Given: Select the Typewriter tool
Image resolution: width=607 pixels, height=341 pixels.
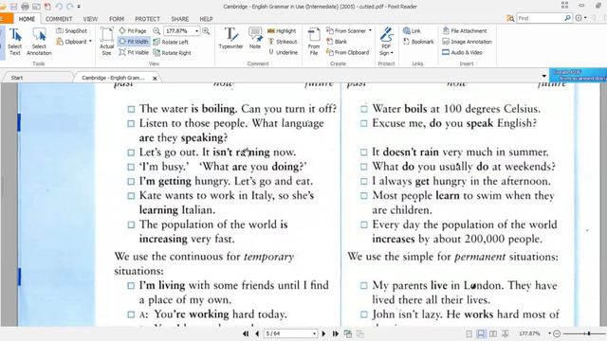Looking at the screenshot, I should 230,38.
